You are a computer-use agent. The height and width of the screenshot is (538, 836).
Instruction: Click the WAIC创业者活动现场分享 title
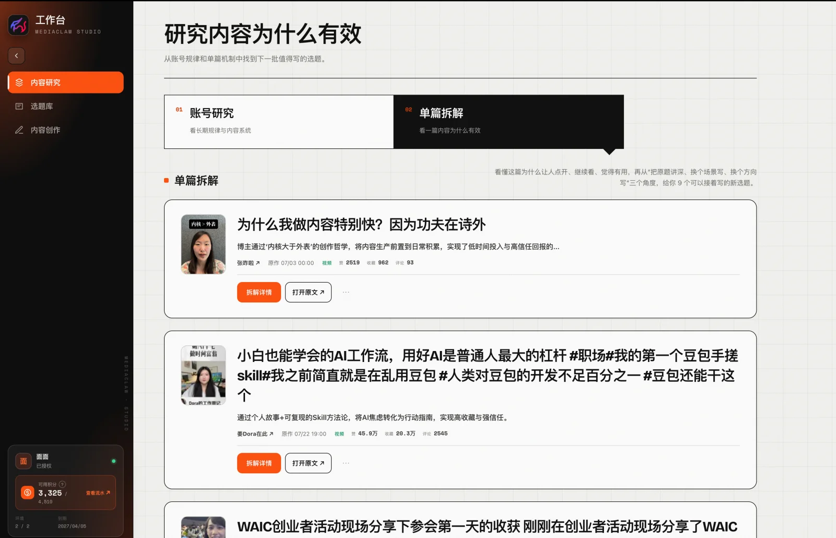click(x=487, y=527)
